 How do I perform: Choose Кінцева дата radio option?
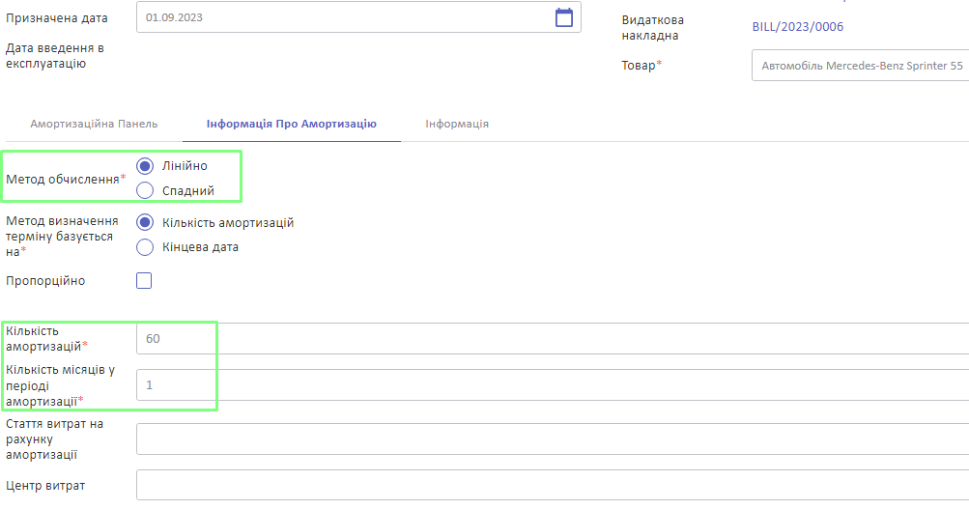145,247
